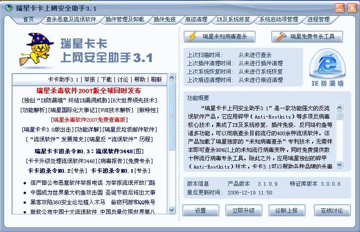The width and height of the screenshot is (360, 232).
Task: Open the 卡卡追杀令NO.1 专杀 link
Action: tap(120, 171)
